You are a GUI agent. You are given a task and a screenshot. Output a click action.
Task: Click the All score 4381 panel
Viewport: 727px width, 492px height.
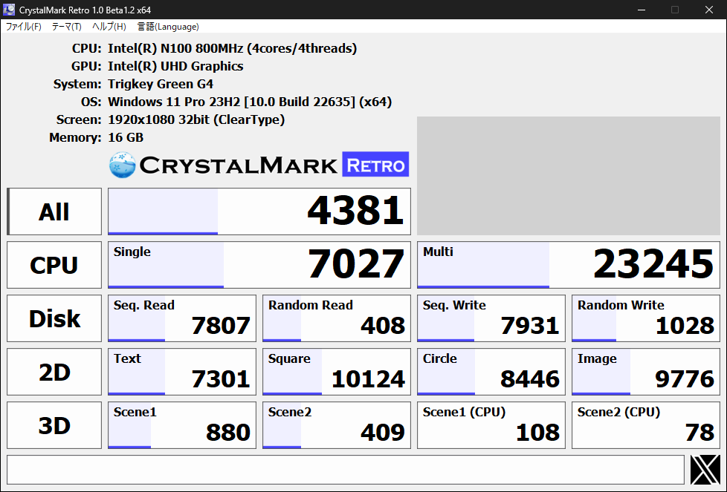point(259,211)
